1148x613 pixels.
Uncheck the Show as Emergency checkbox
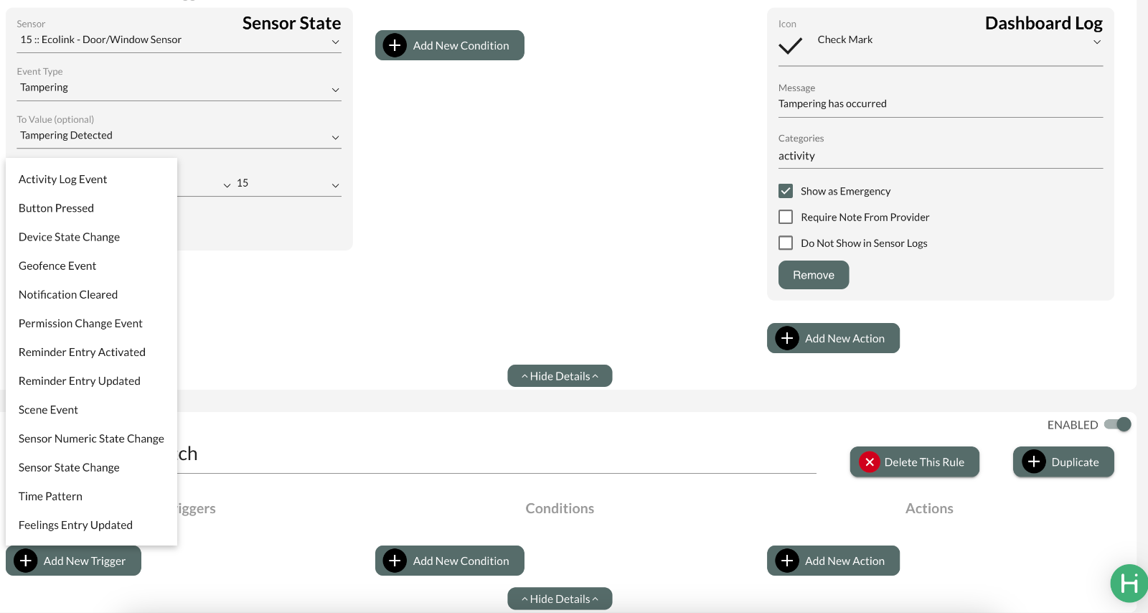coord(786,191)
